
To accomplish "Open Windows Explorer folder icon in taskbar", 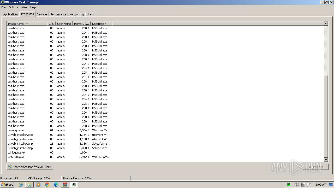I will pyautogui.click(x=29, y=185).
